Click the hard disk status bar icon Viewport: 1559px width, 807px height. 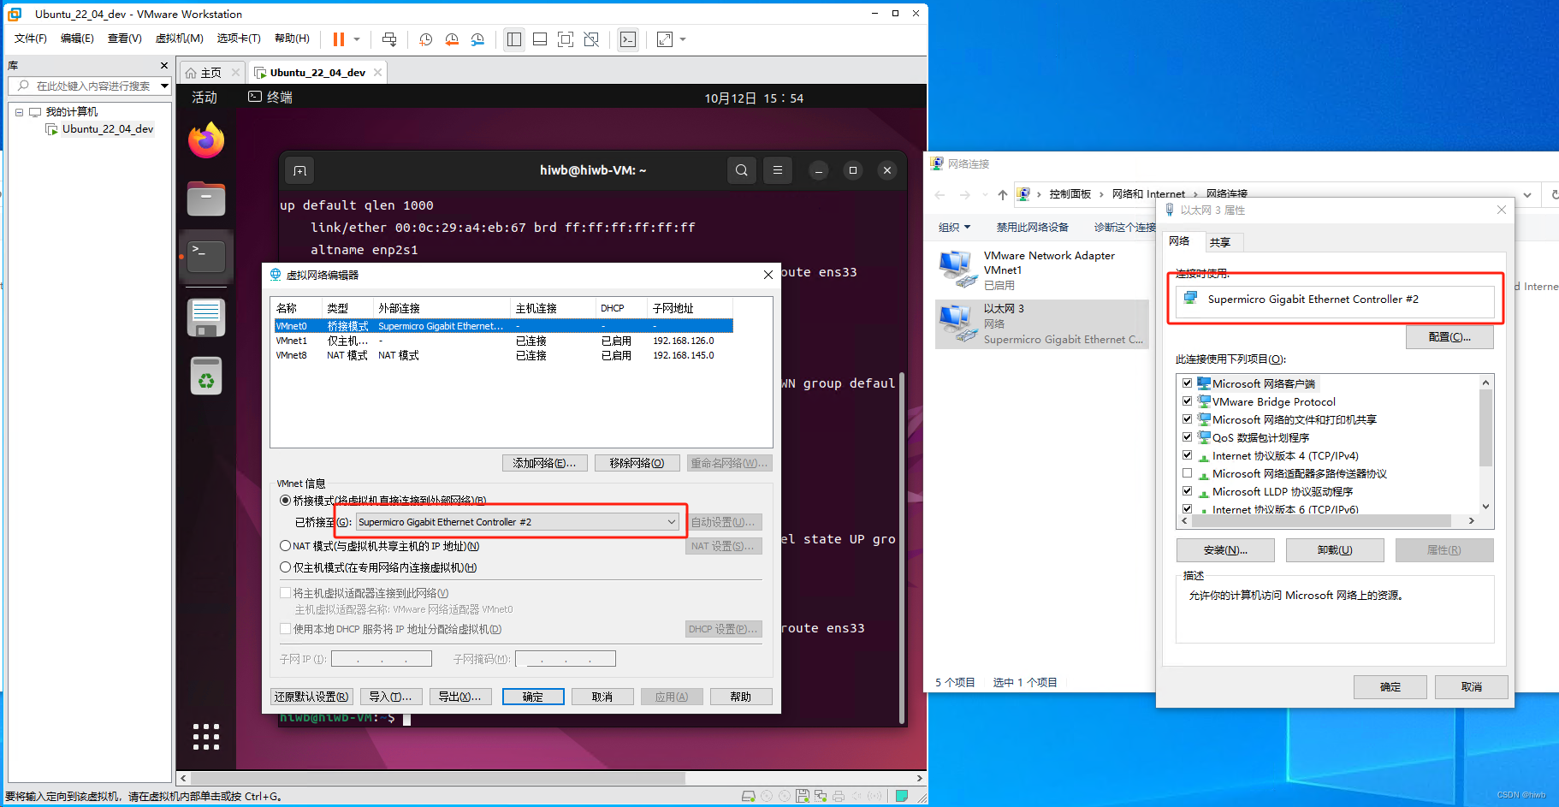pyautogui.click(x=749, y=796)
